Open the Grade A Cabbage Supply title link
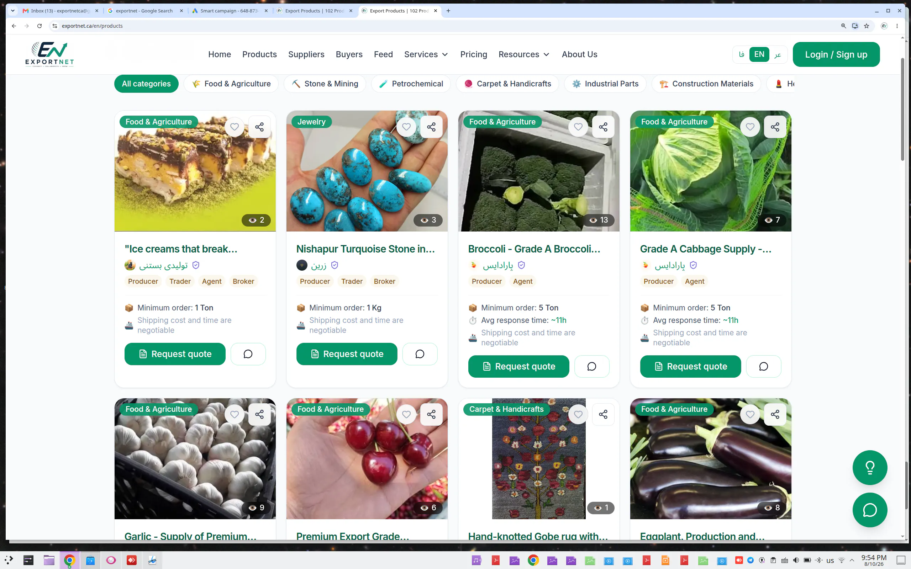The image size is (911, 569). tap(705, 249)
